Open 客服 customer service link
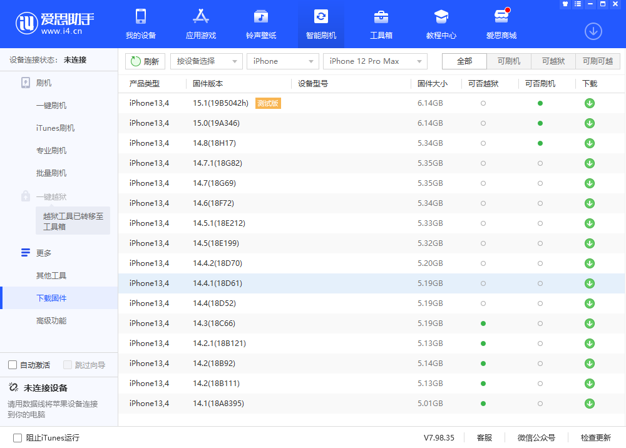The height and width of the screenshot is (448, 626). coord(484,438)
